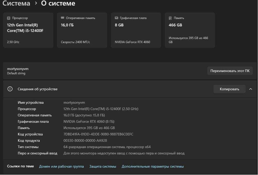Click the Ссылки по теме label
This screenshot has height=175, width=258.
pyautogui.click(x=20, y=166)
